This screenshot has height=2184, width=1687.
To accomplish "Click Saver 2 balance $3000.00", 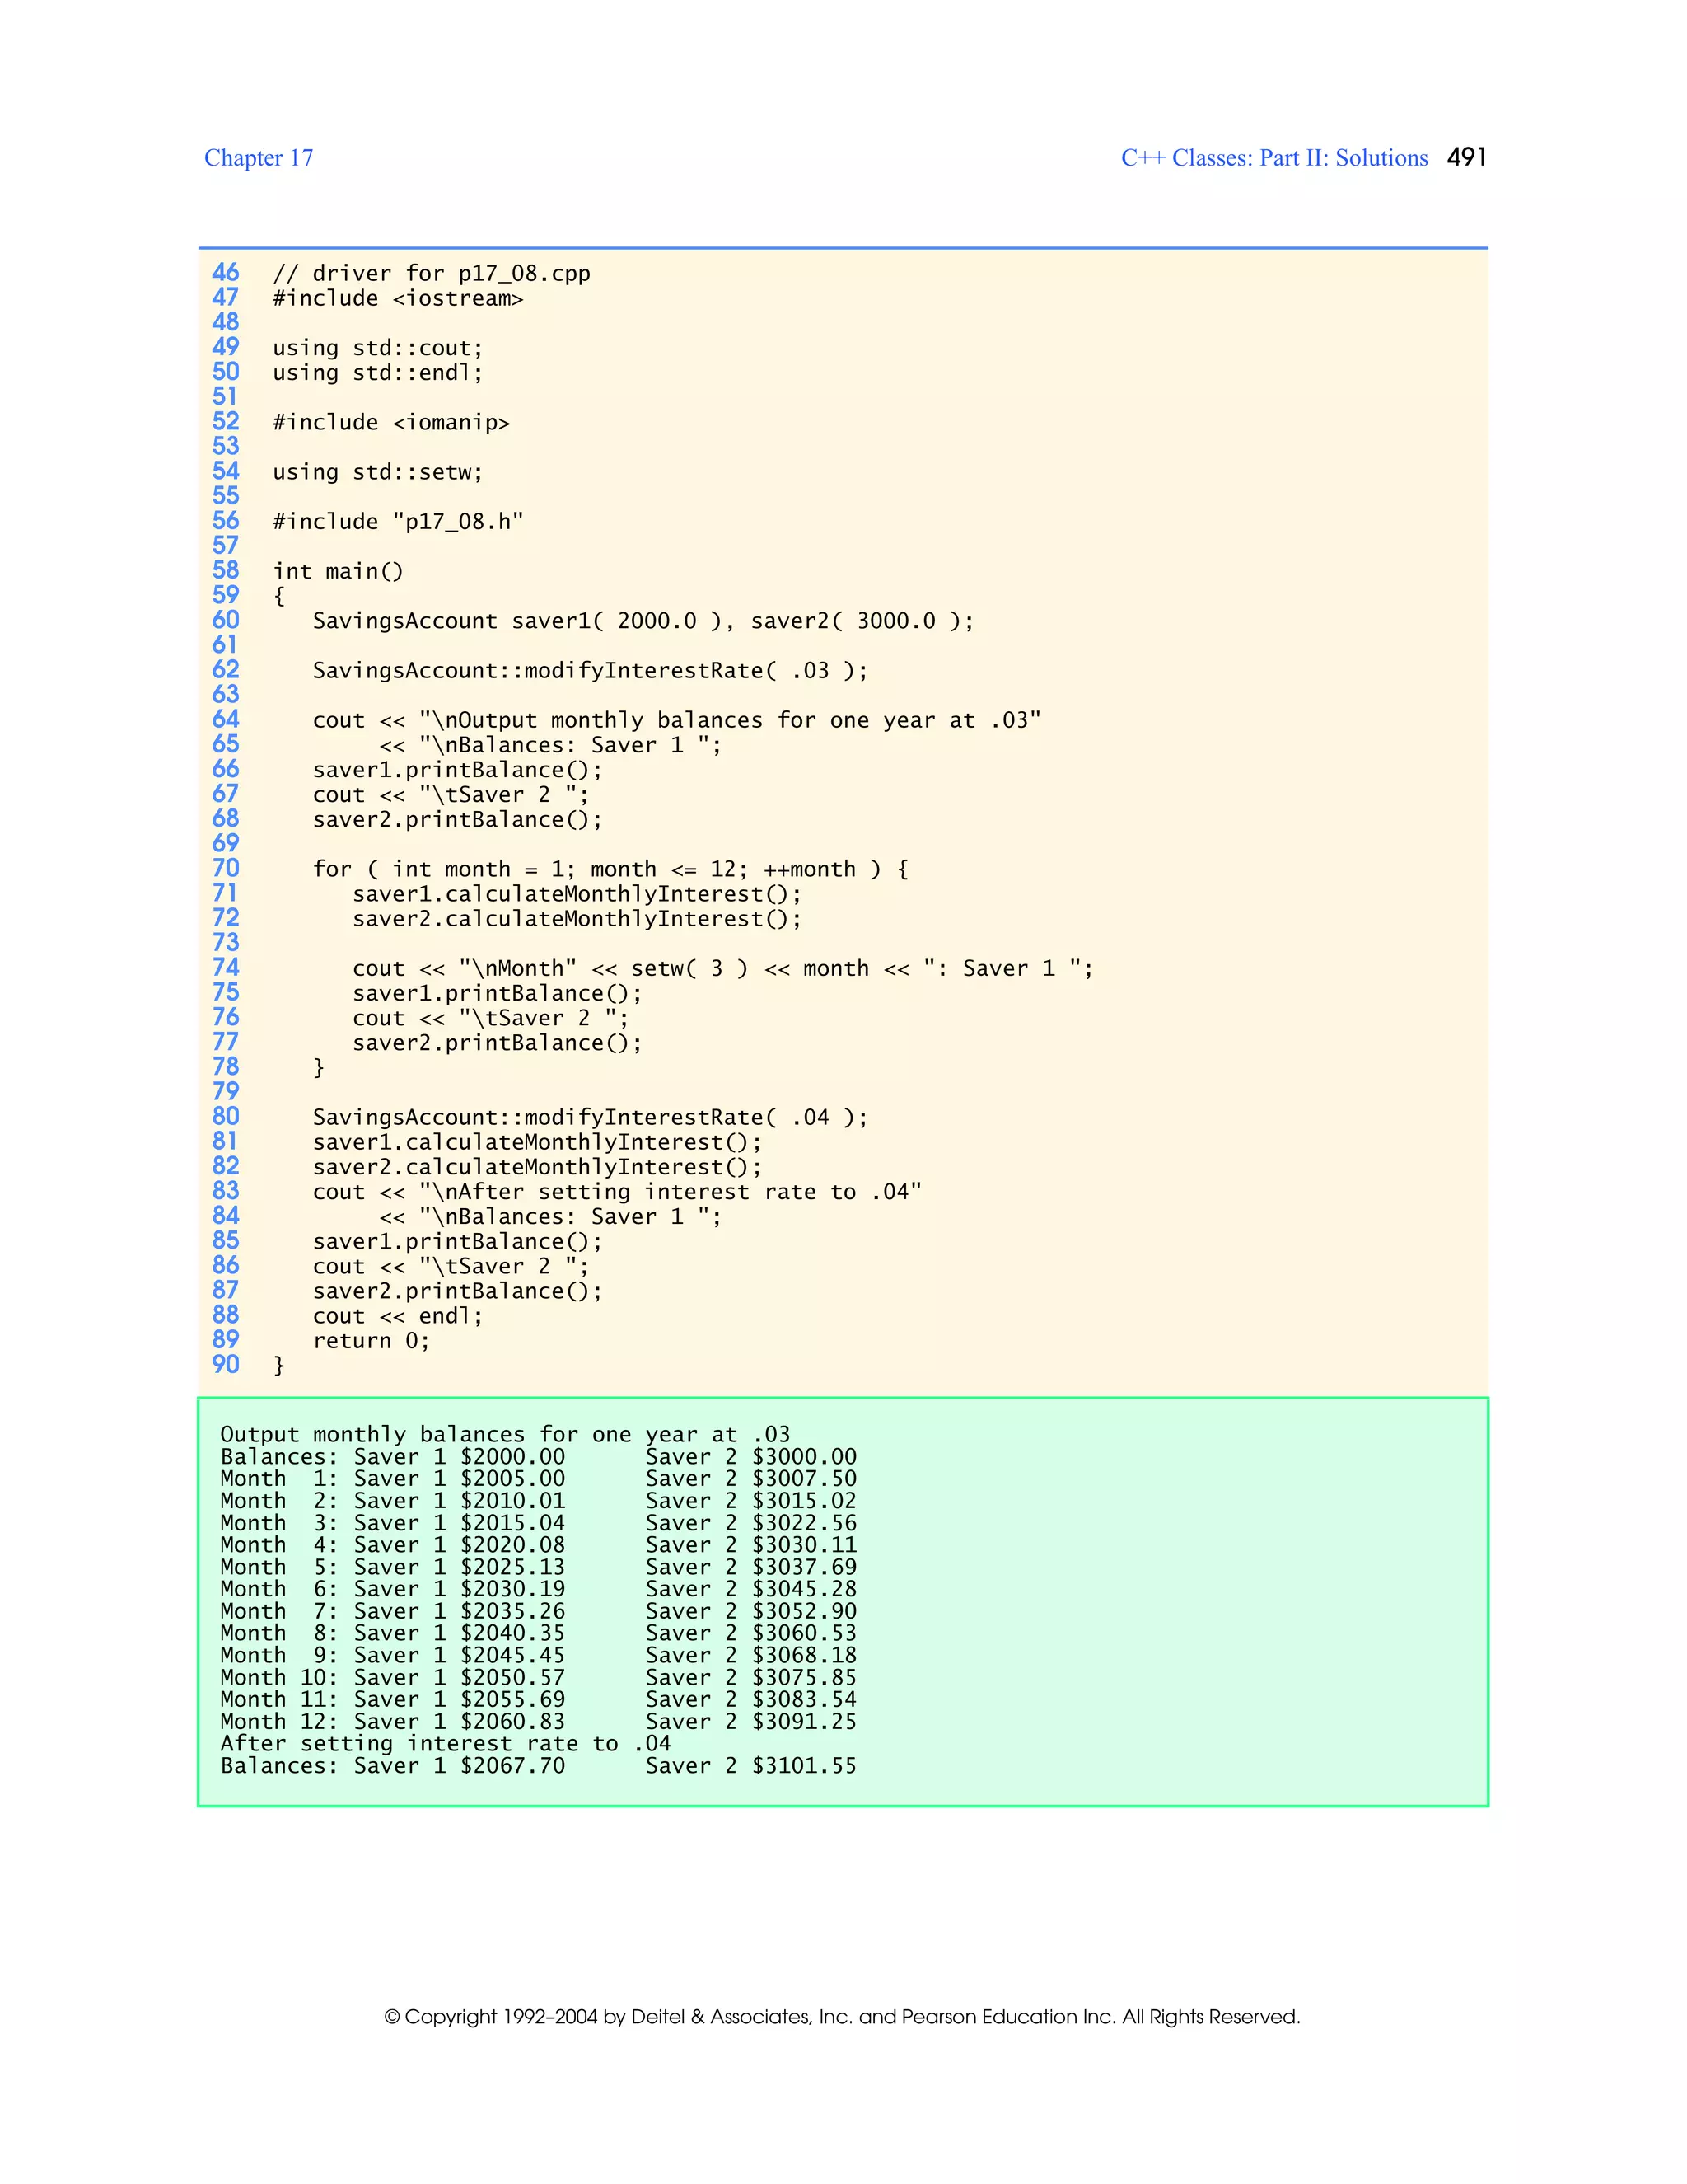I will pyautogui.click(x=805, y=1457).
